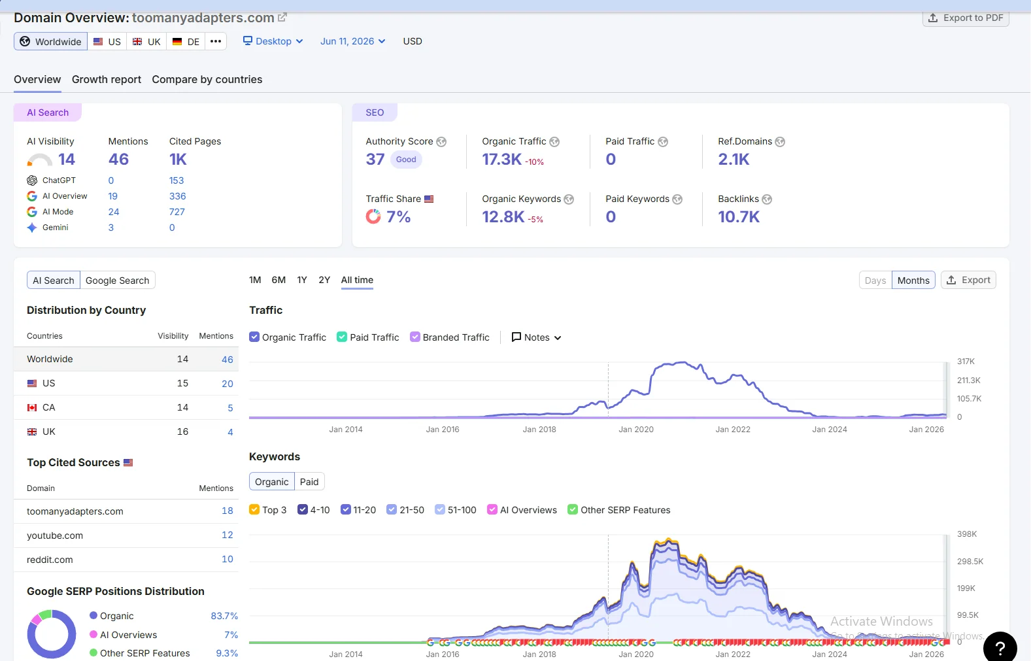
Task: Click the Google icon next to AI Mode
Action: pos(32,212)
